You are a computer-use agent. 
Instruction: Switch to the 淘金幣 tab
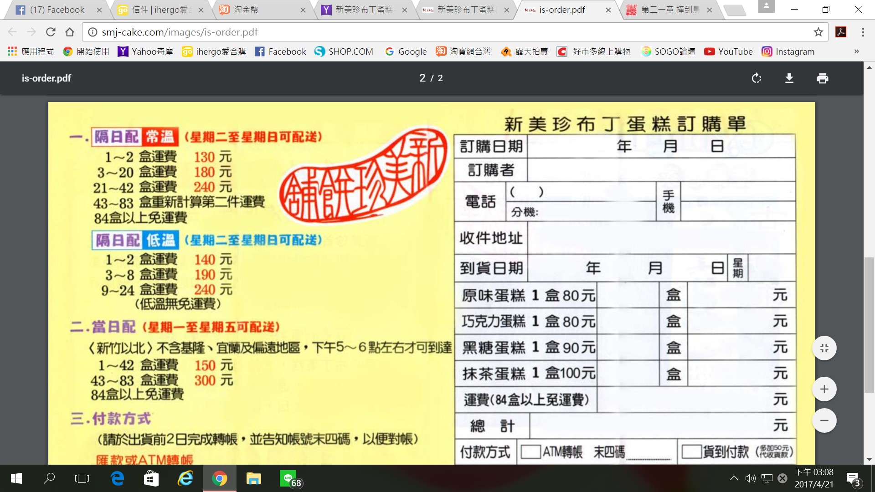pos(262,10)
